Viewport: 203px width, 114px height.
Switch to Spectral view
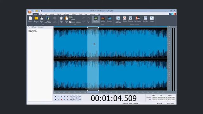103,19
